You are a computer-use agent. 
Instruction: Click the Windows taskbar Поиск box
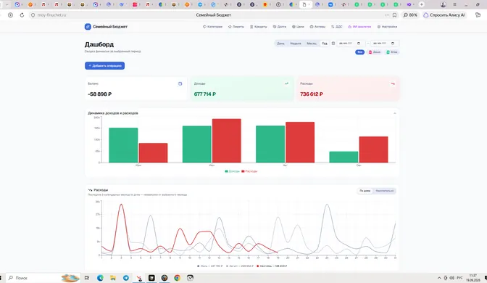[x=43, y=278]
